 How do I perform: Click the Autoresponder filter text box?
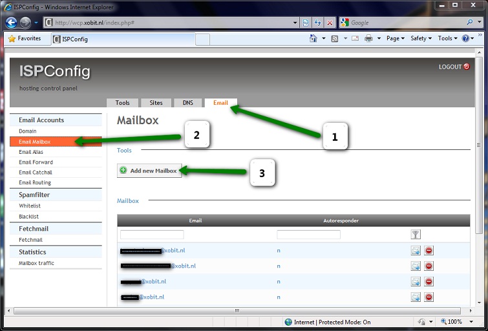[308, 235]
